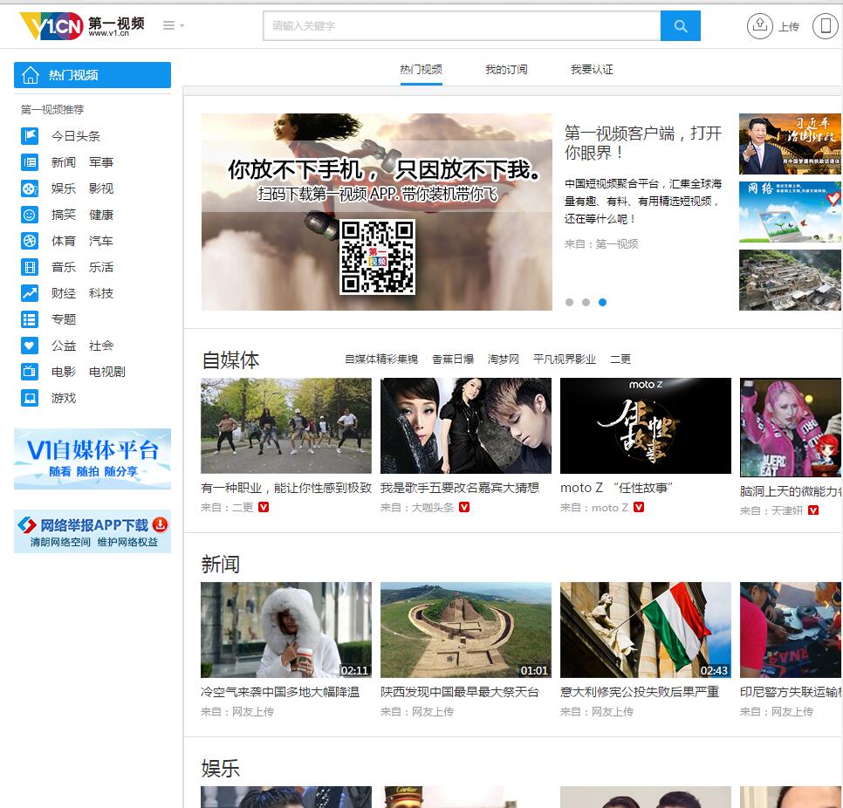Click the red download icon on 网络举报 banner
Image resolution: width=843 pixels, height=808 pixels.
tap(160, 524)
